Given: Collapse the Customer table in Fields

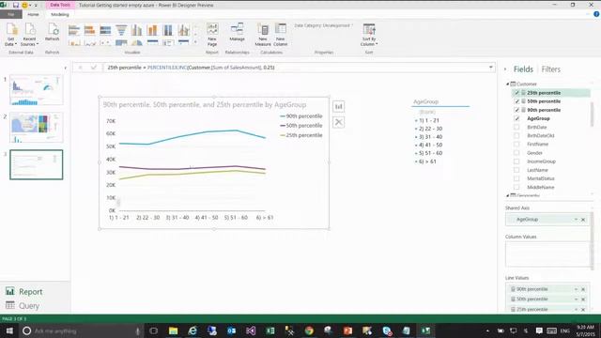Looking at the screenshot, I should click(507, 84).
